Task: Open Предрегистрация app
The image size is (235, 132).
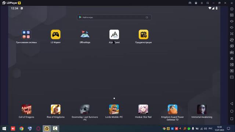Action: (144, 34)
